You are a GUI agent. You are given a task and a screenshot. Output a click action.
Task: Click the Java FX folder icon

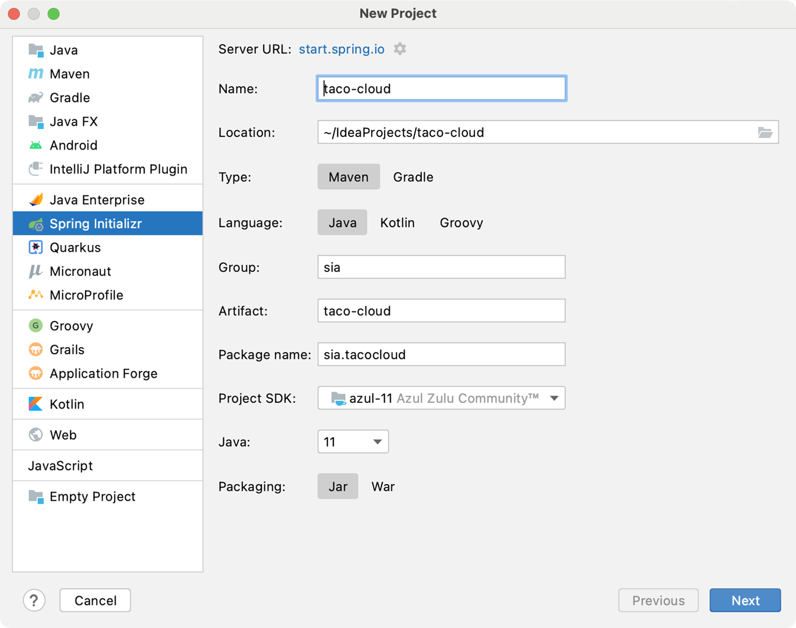click(x=36, y=122)
